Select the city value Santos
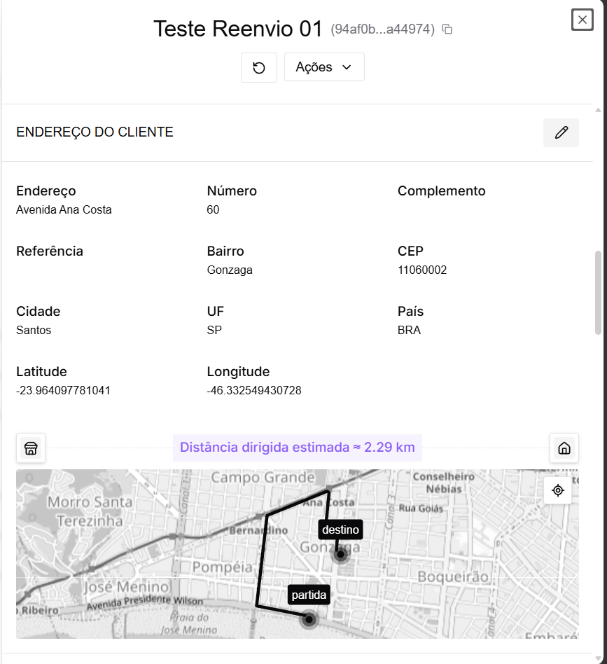 (x=34, y=330)
